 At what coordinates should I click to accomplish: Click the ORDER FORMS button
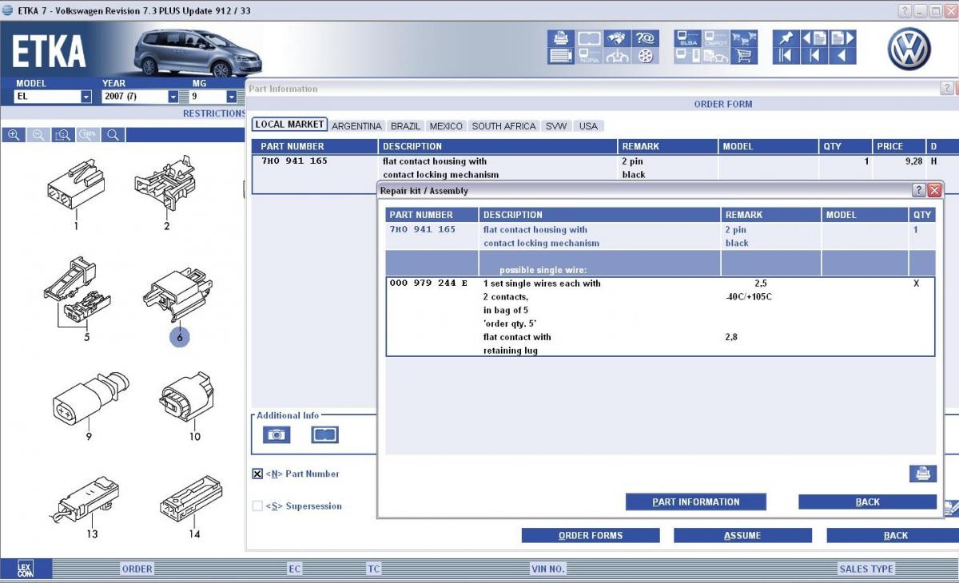(x=591, y=535)
